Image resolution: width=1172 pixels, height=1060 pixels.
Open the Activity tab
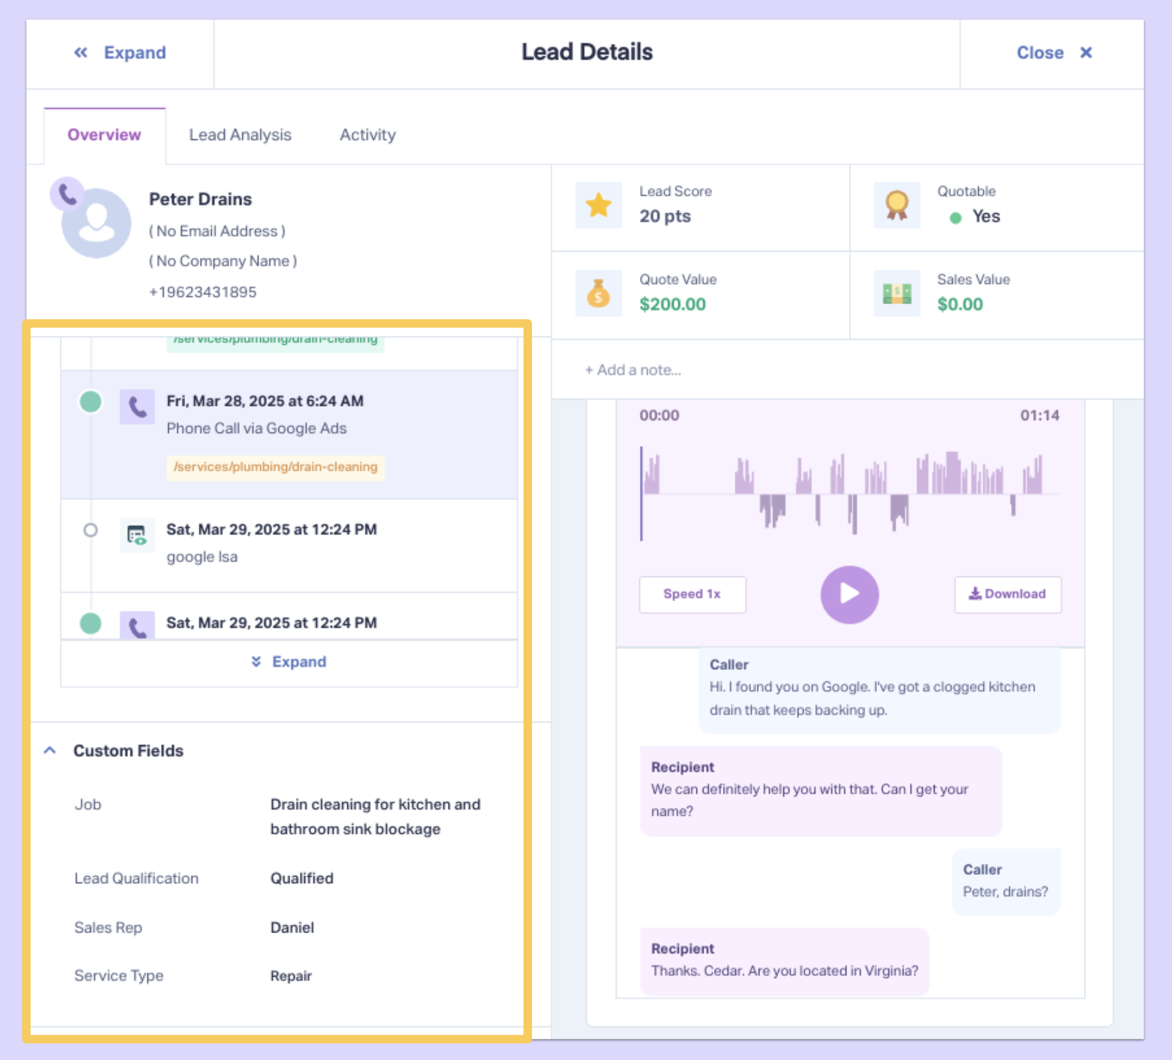pyautogui.click(x=367, y=135)
